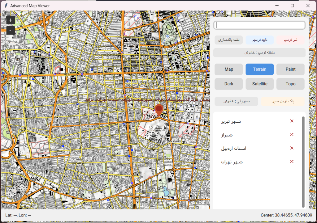Click the zoom in plus button
317x223 pixels.
(x=11, y=20)
